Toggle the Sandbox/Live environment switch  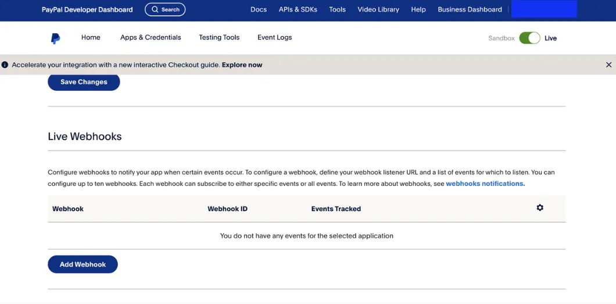coord(529,38)
